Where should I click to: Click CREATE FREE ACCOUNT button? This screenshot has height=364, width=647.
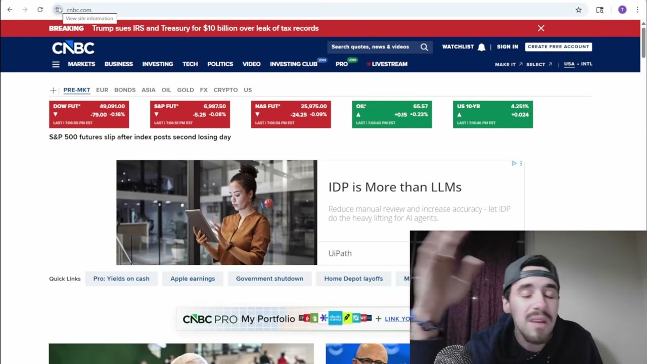tap(559, 47)
